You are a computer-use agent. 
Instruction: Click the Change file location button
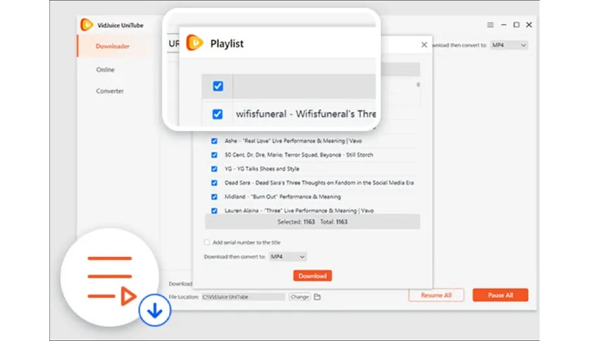pos(299,297)
